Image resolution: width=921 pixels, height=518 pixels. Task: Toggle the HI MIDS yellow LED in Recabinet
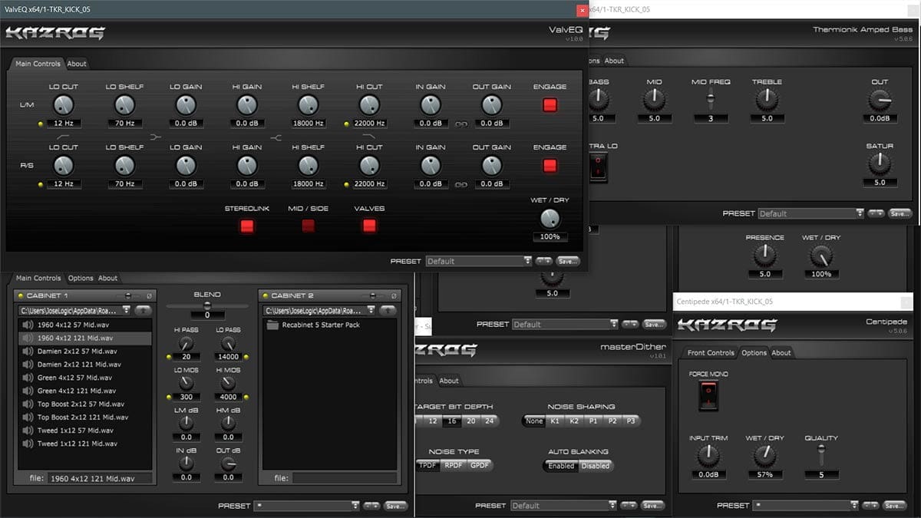pos(247,397)
